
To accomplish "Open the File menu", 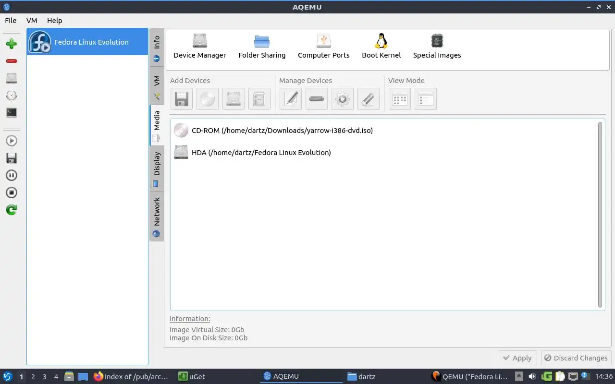I will (x=11, y=21).
